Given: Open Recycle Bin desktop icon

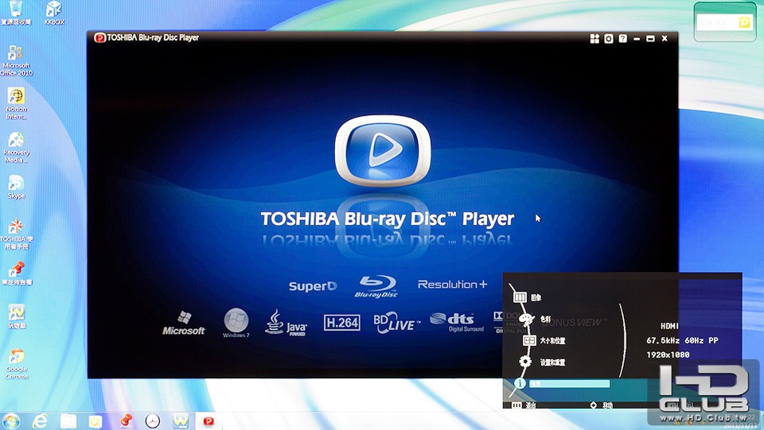Looking at the screenshot, I should [x=16, y=14].
